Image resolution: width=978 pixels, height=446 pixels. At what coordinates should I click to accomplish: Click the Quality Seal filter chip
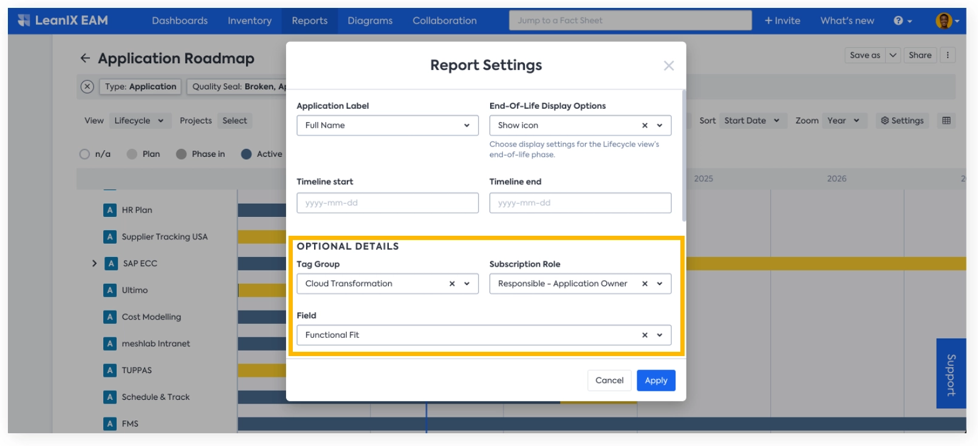(237, 86)
